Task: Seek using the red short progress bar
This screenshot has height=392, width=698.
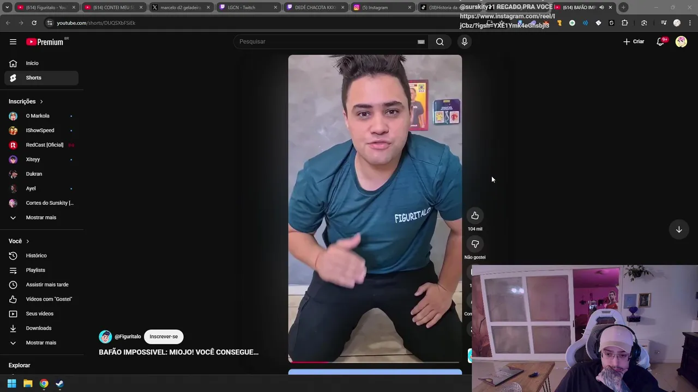Action: tap(375, 362)
